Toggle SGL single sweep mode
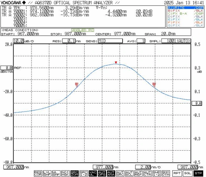The width and height of the screenshot is (206, 177). 187,173
